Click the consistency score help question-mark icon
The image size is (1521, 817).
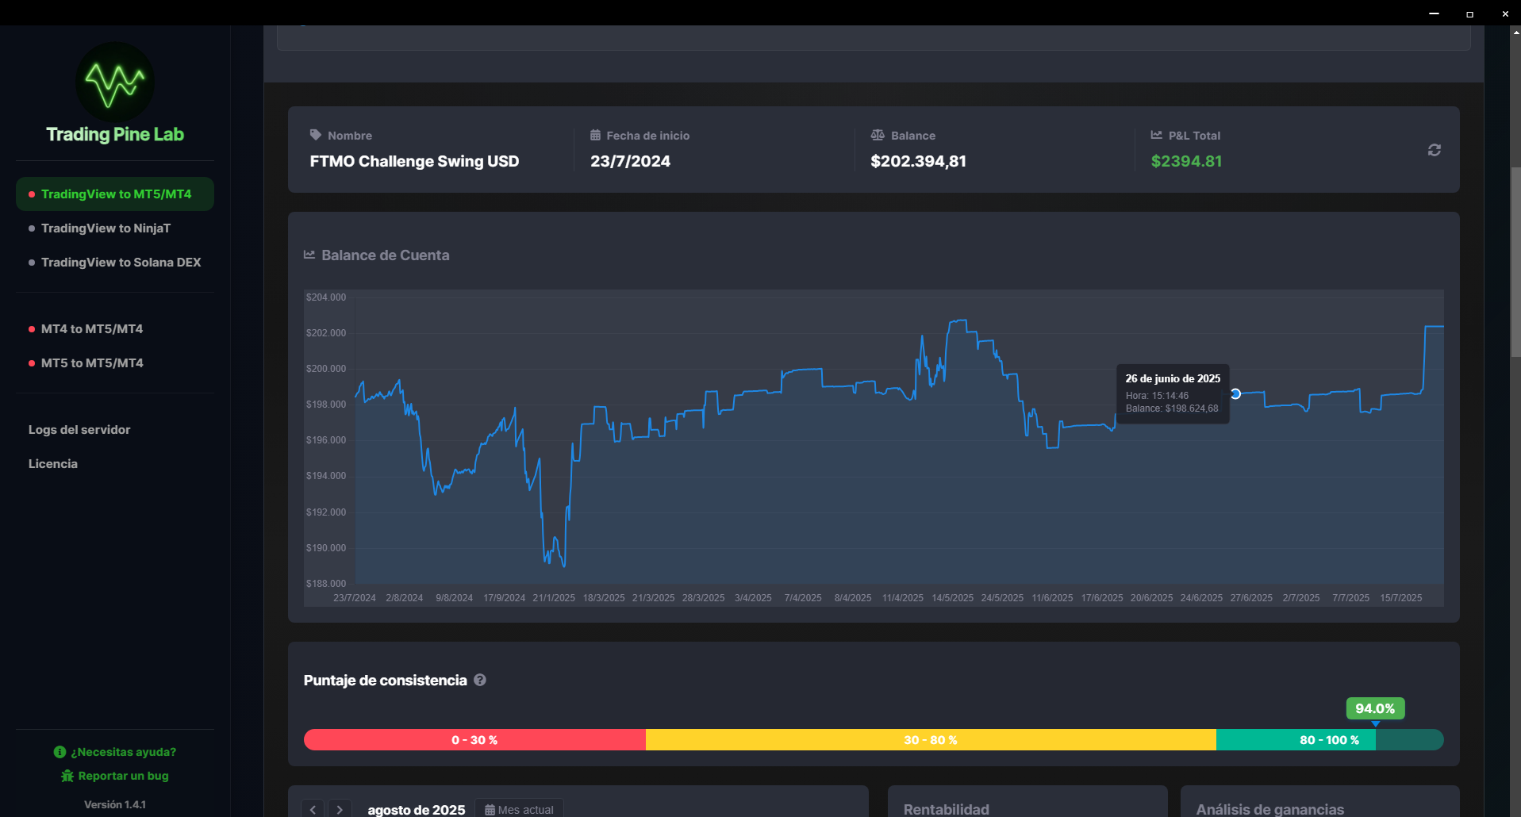click(480, 680)
